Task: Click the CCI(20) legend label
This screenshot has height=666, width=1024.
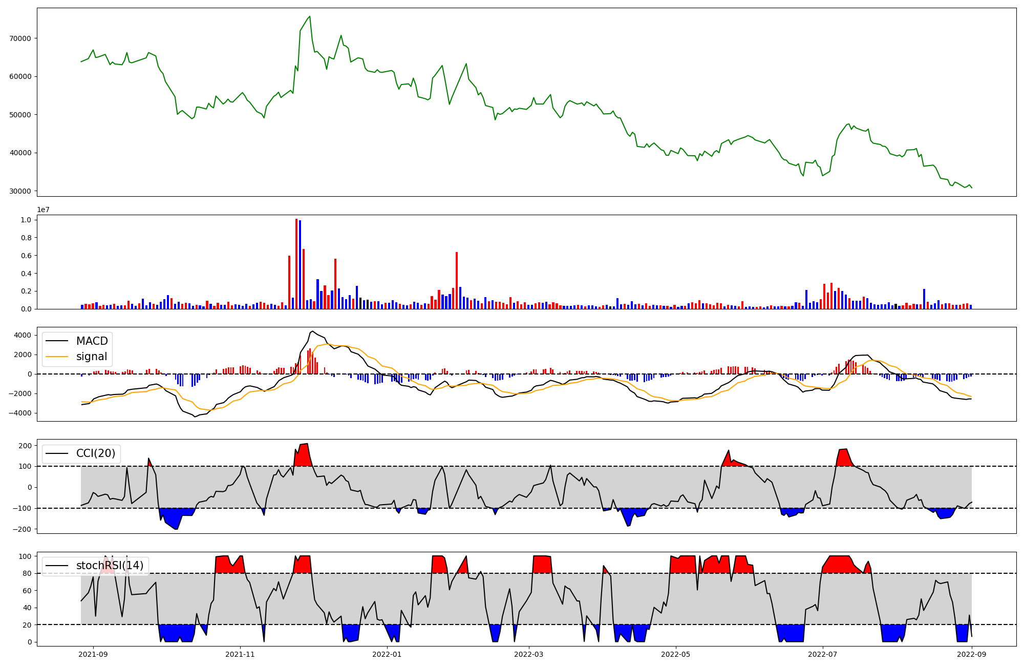Action: pos(96,453)
